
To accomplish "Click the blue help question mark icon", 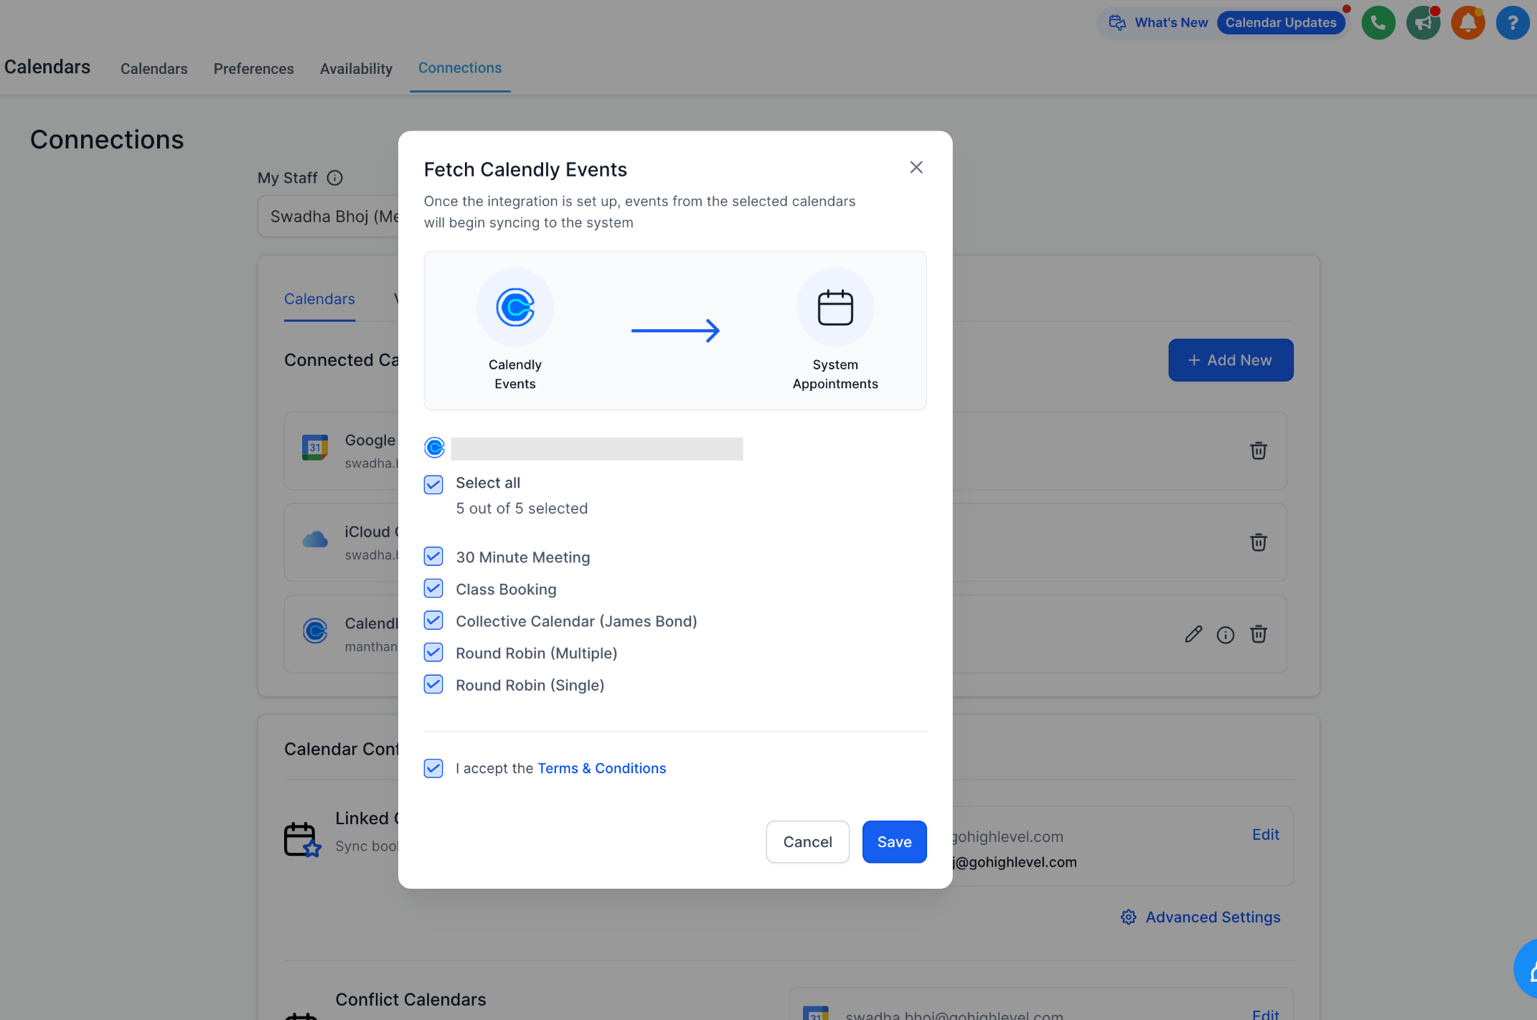I will [x=1513, y=23].
